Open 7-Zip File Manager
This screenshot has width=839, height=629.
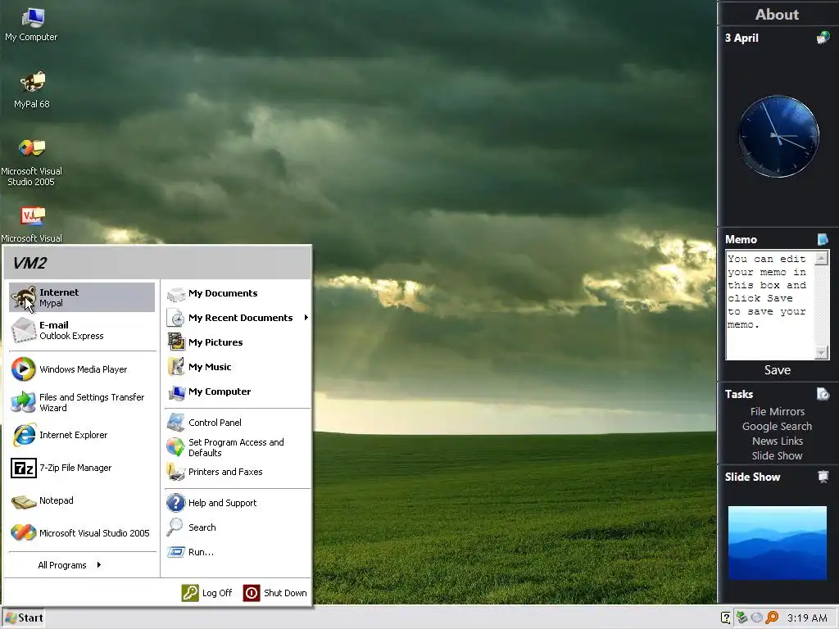point(82,468)
